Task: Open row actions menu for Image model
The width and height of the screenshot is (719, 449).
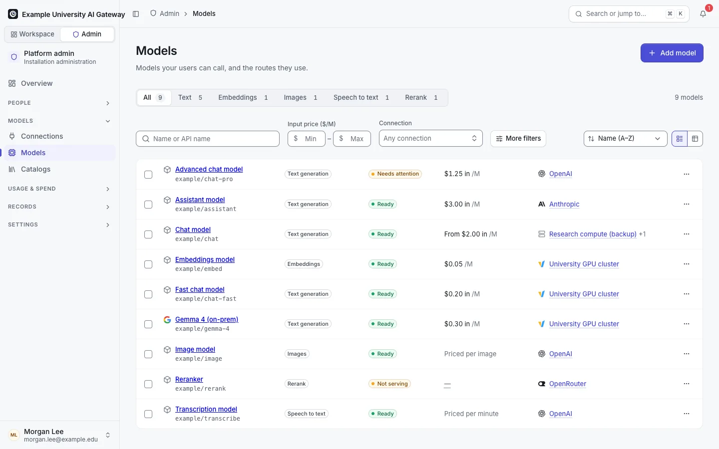Action: (687, 354)
